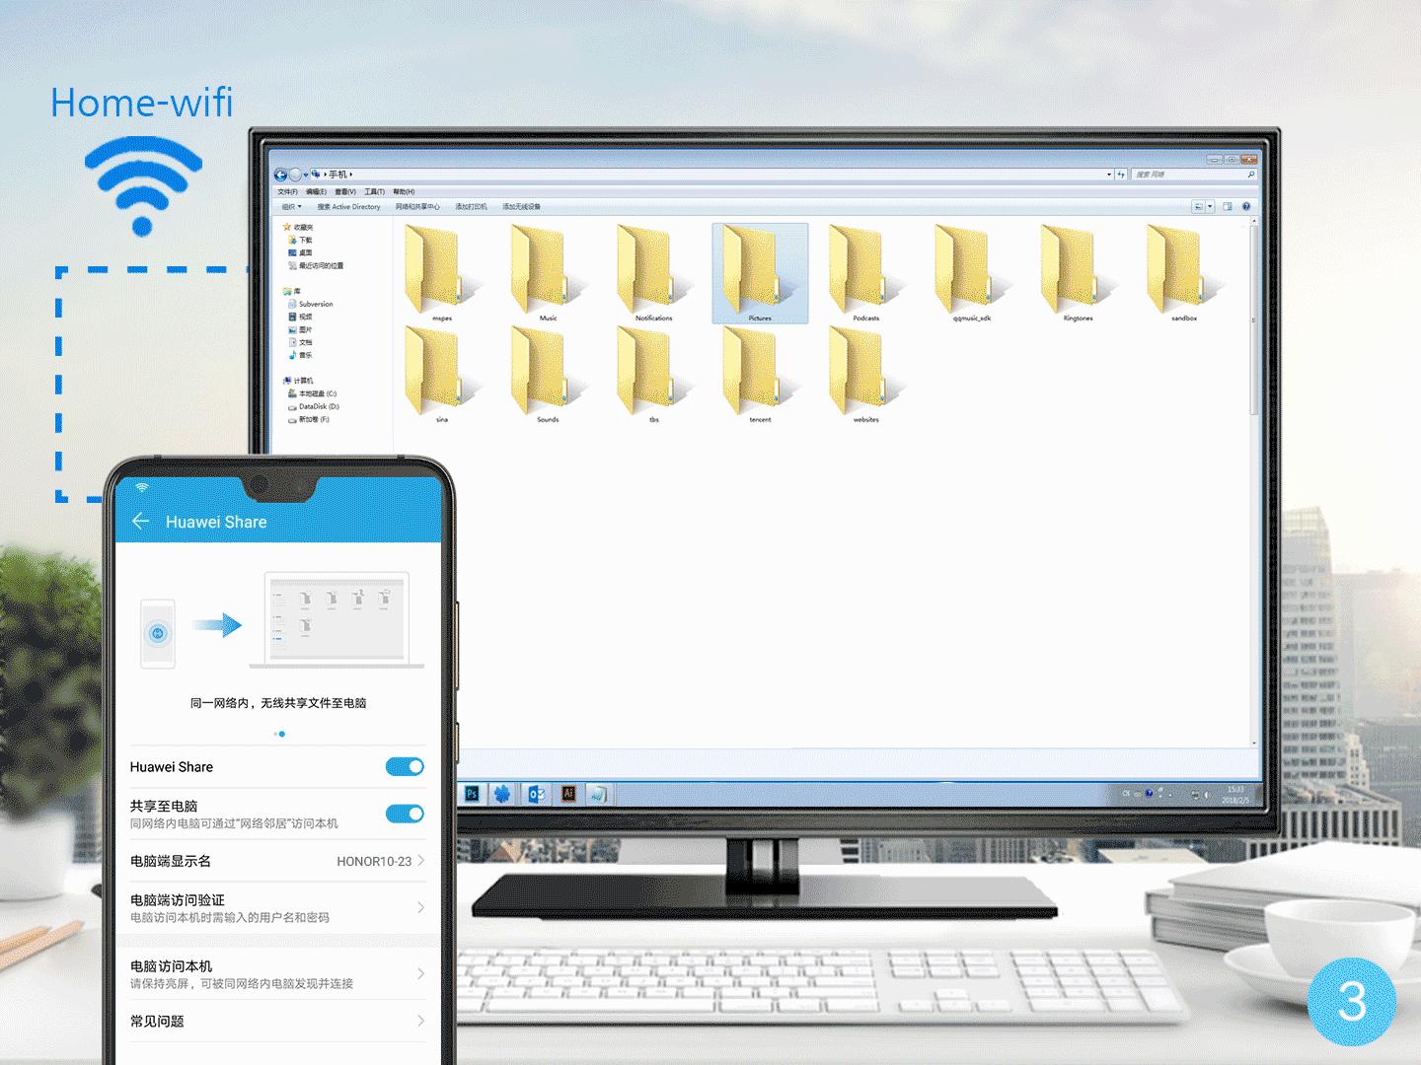Open the recent pages dropdown beside the forward button
The width and height of the screenshot is (1421, 1065).
coord(306,175)
